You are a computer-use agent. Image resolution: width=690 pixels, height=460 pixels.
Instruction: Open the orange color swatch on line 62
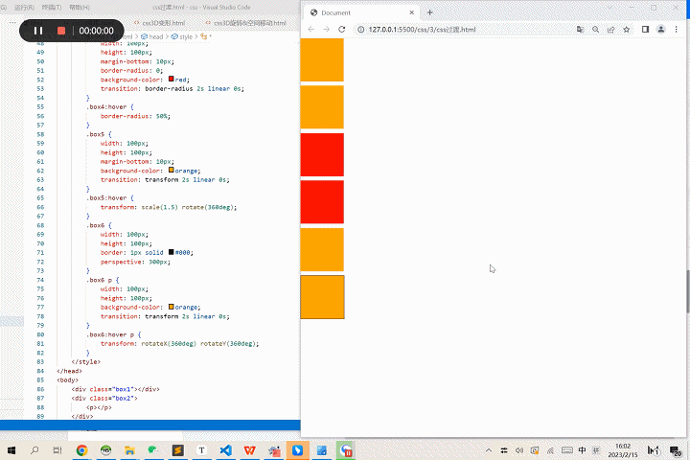pos(172,170)
